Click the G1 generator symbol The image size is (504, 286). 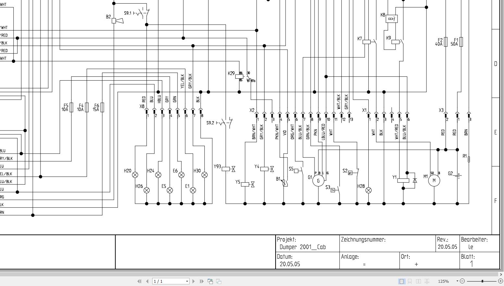(318, 181)
